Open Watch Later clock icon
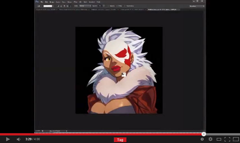The image size is (240, 143). click(x=202, y=139)
